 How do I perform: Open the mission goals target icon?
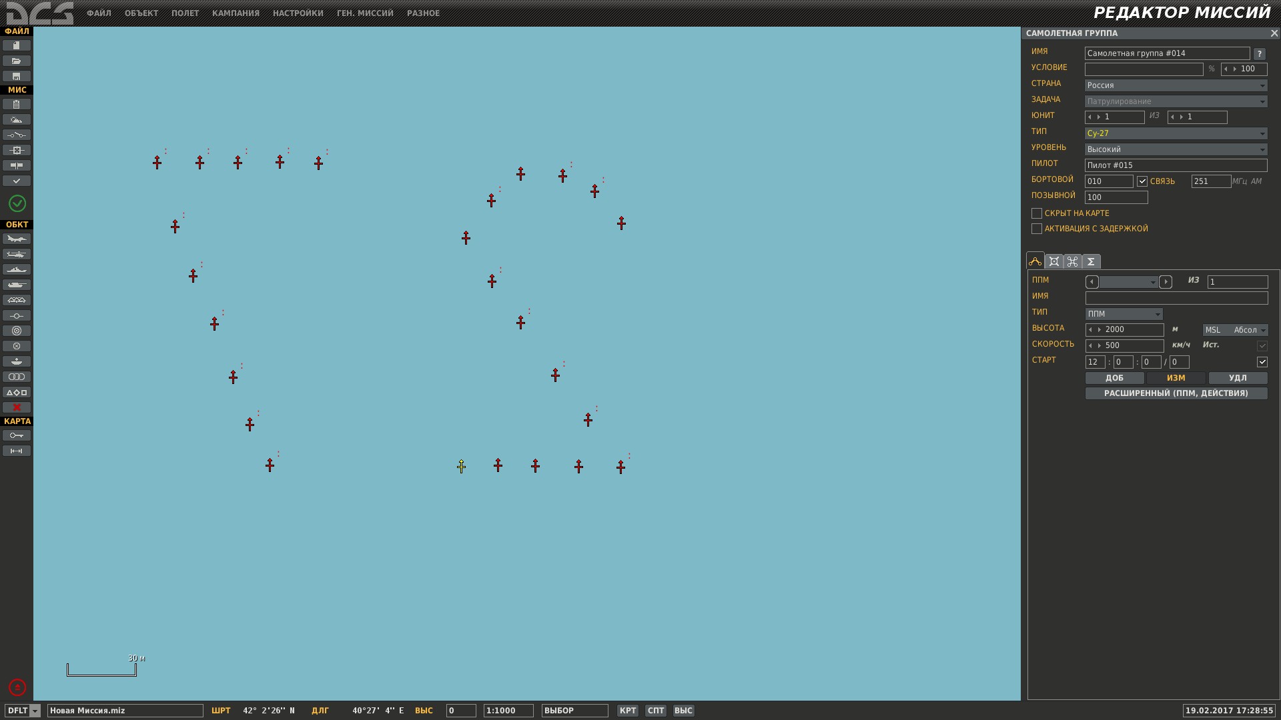17,150
